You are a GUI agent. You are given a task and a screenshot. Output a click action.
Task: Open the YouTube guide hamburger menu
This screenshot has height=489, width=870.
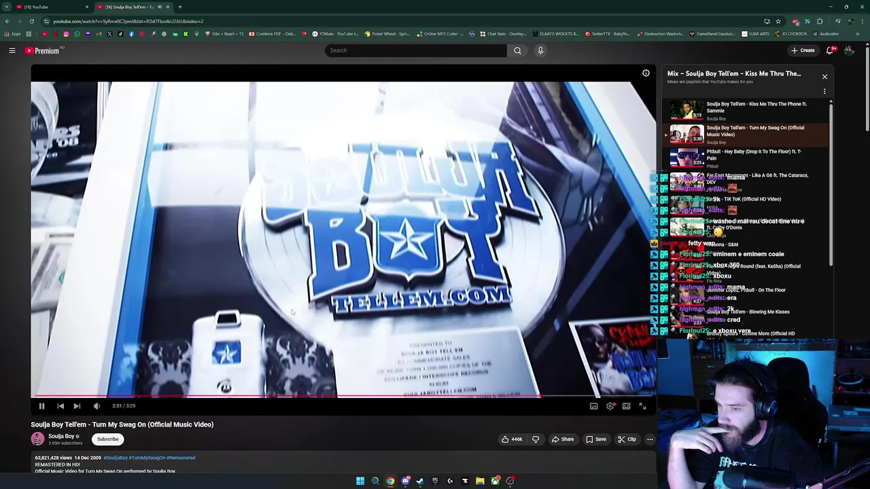coord(12,50)
